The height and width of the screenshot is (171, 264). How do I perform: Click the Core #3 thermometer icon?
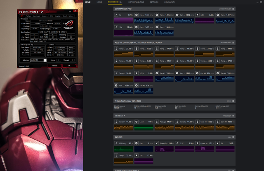click(197, 122)
